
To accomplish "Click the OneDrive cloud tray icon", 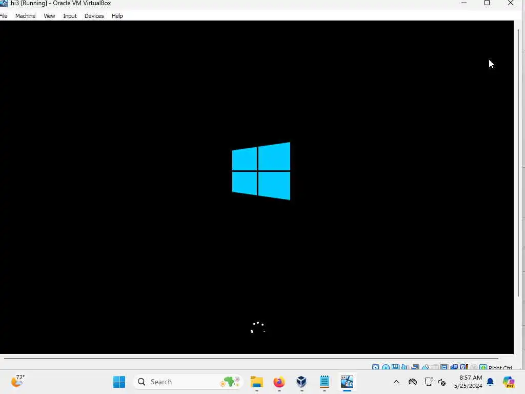I will [x=413, y=382].
